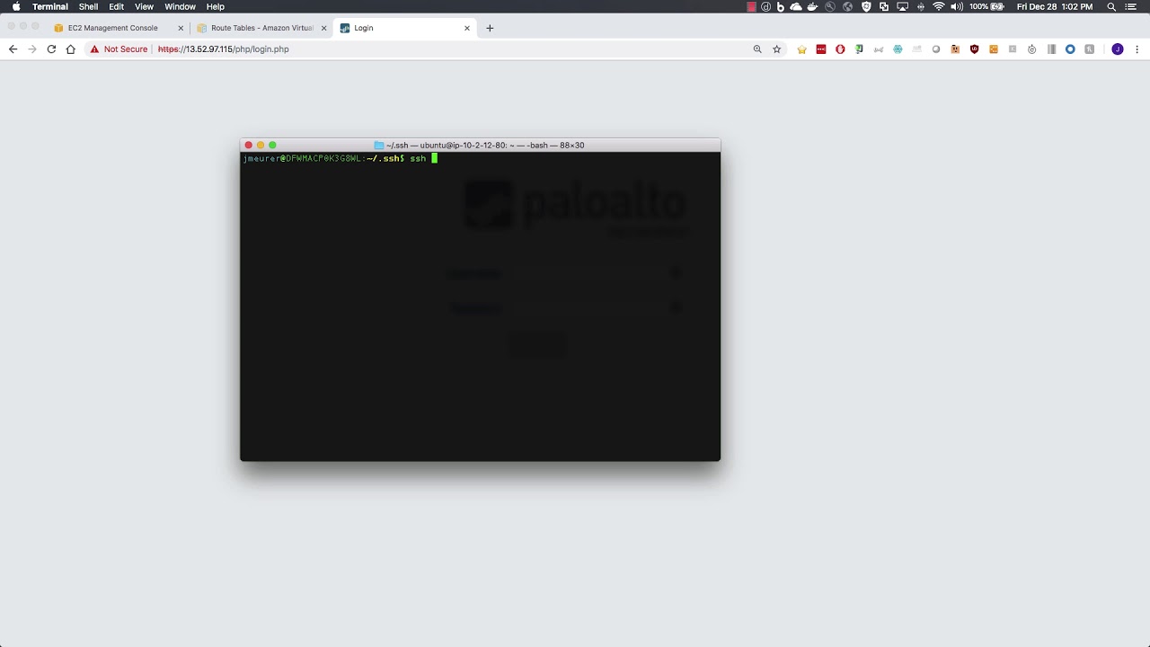Minimize the Terminal window with yellow button
The image size is (1150, 647).
point(261,145)
